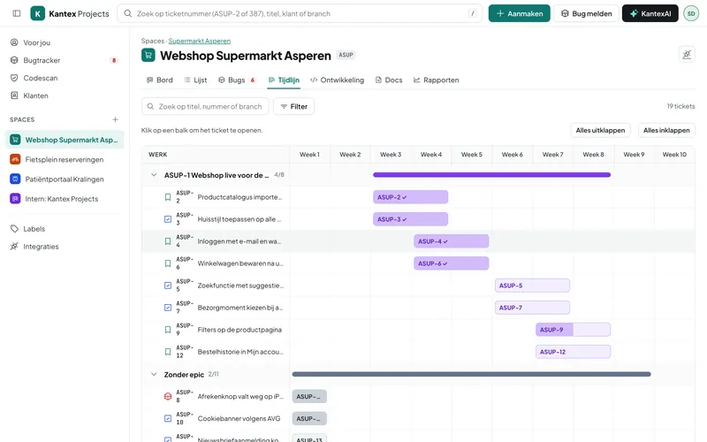Screen dimensions: 707x442
Task: Open Klanten in sidebar
Action: coord(65,95)
